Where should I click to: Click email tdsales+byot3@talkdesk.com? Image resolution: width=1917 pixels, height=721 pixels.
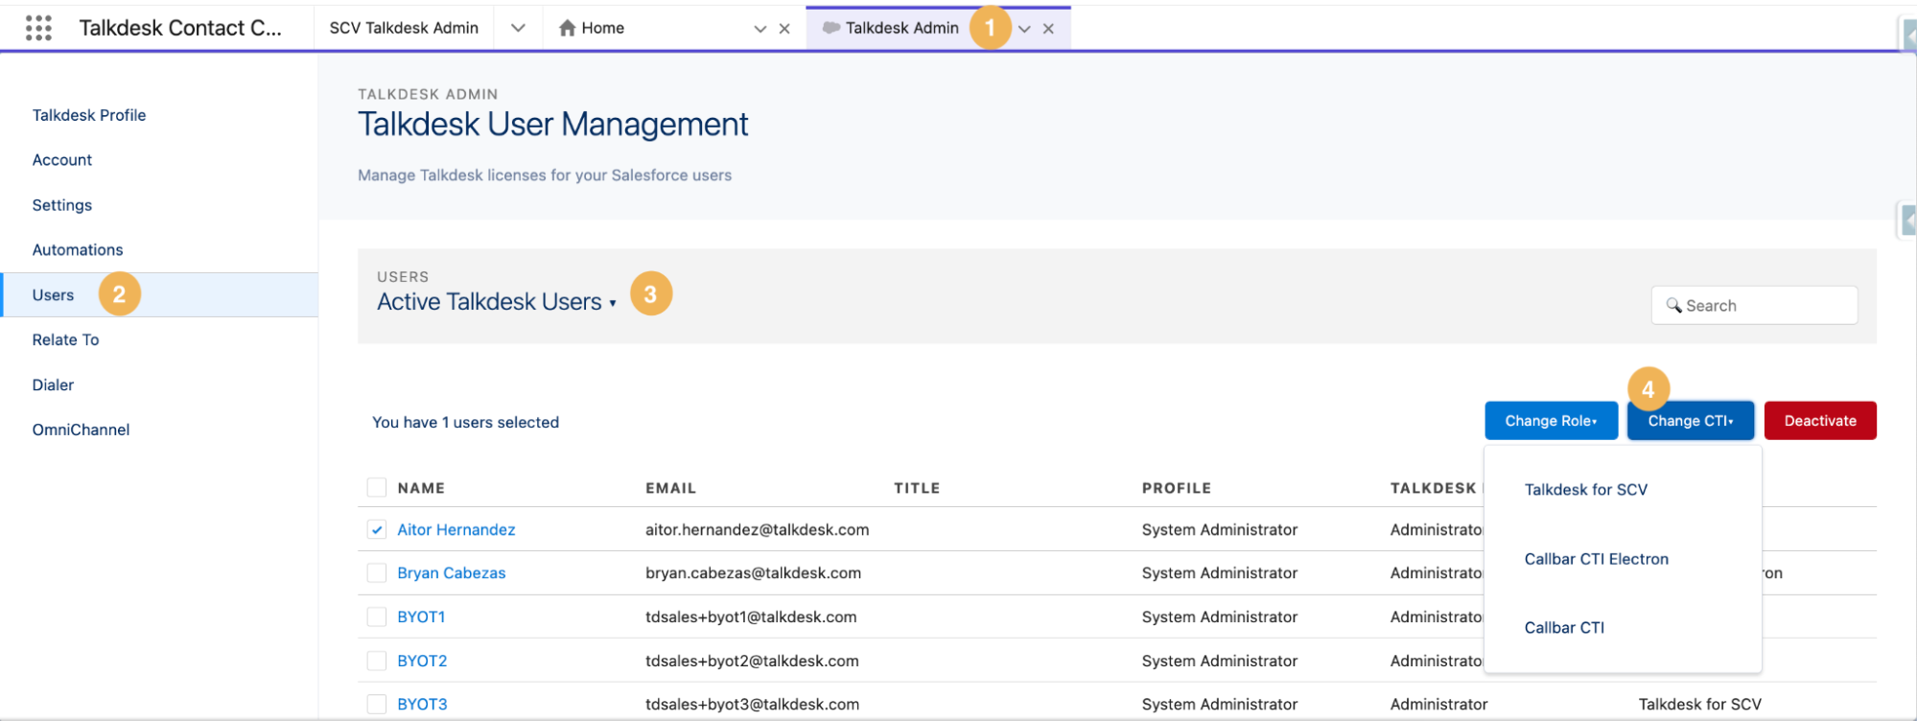tap(752, 704)
